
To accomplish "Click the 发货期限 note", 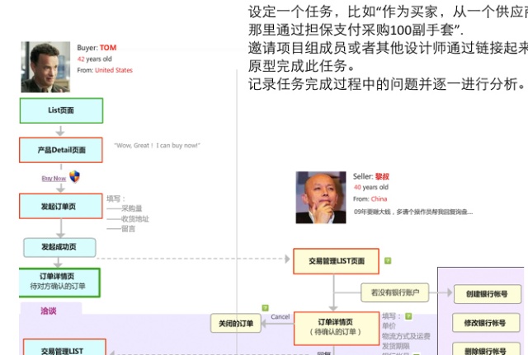I will [x=396, y=346].
